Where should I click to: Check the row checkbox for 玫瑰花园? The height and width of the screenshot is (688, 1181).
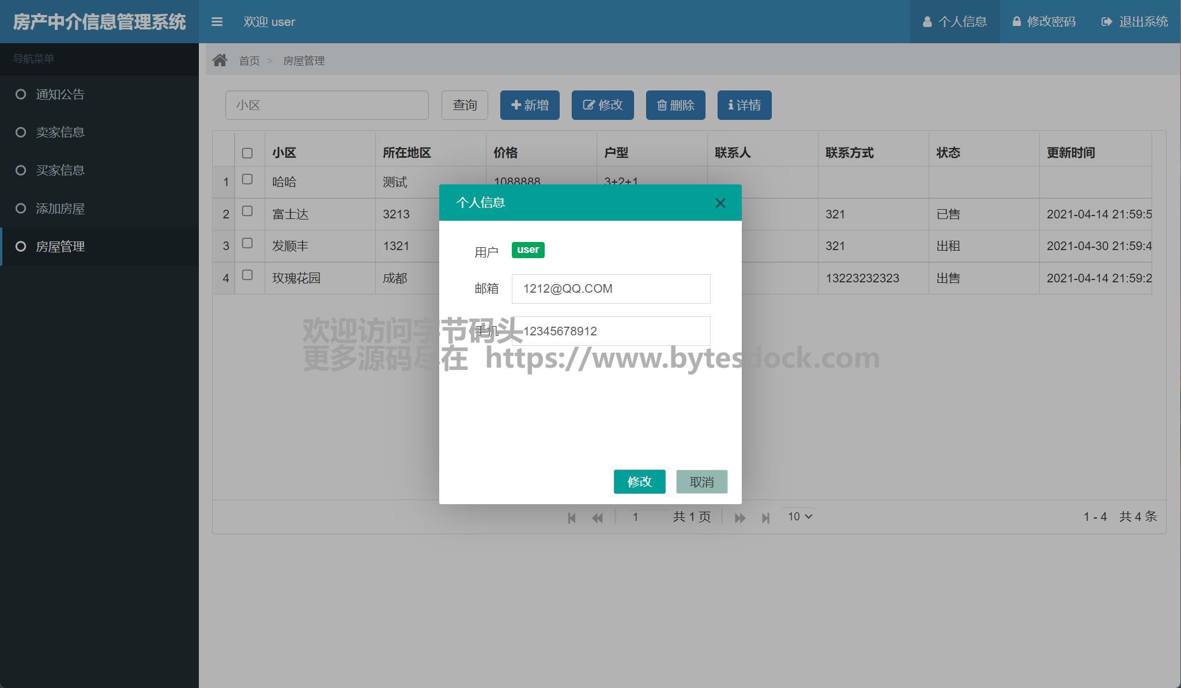(x=247, y=275)
